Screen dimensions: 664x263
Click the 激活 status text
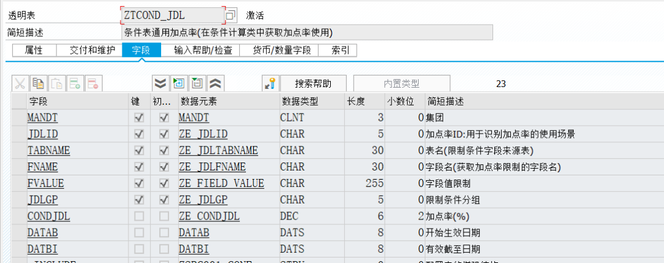pyautogui.click(x=255, y=16)
